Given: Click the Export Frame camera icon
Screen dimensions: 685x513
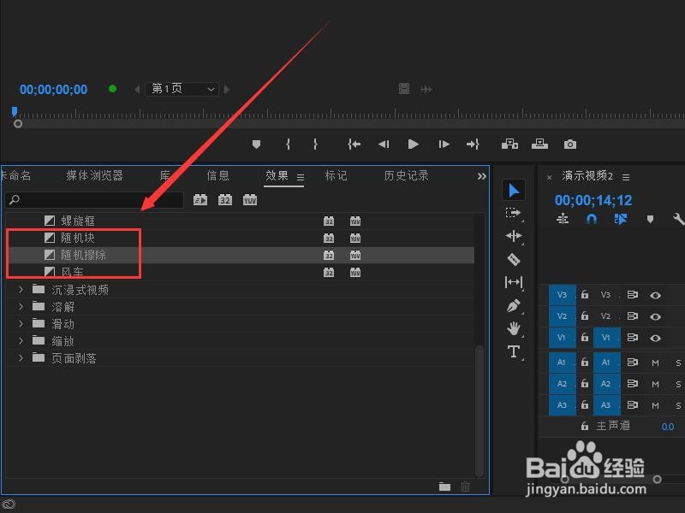Looking at the screenshot, I should 569,144.
